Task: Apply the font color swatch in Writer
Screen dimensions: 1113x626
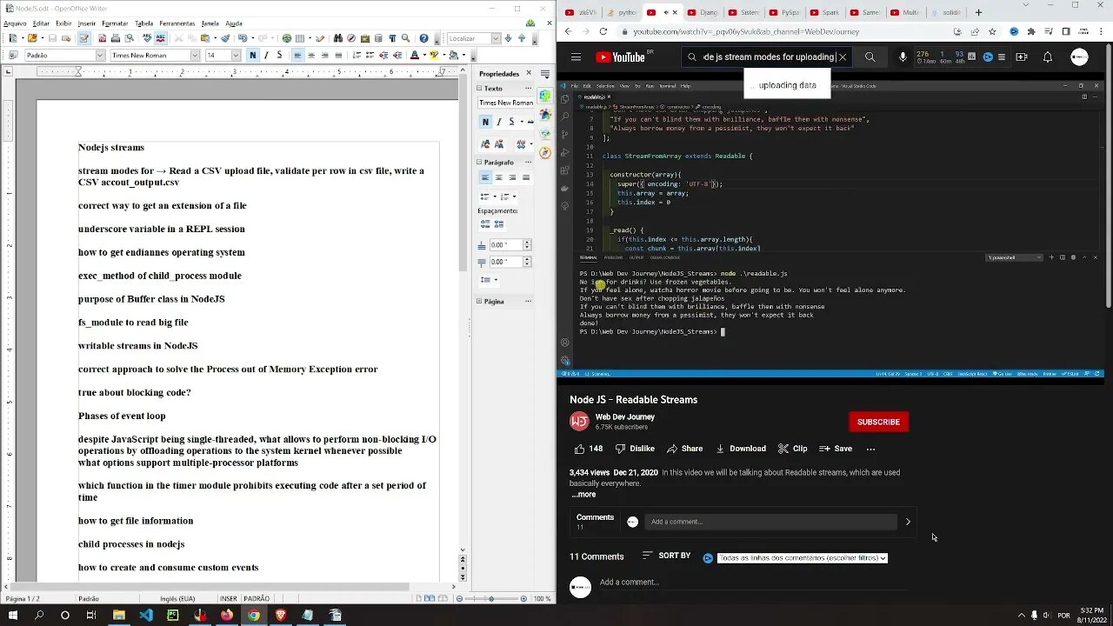Action: tap(415, 55)
